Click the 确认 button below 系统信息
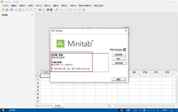 pos(119,59)
